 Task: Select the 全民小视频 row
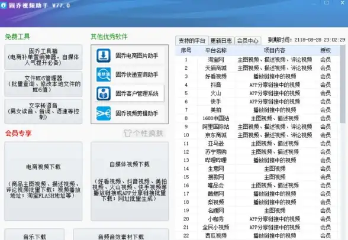pos(257,227)
